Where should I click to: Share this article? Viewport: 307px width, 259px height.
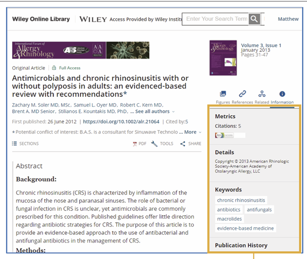(x=190, y=144)
